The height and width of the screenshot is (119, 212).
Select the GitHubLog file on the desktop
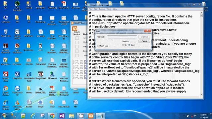click(52, 5)
